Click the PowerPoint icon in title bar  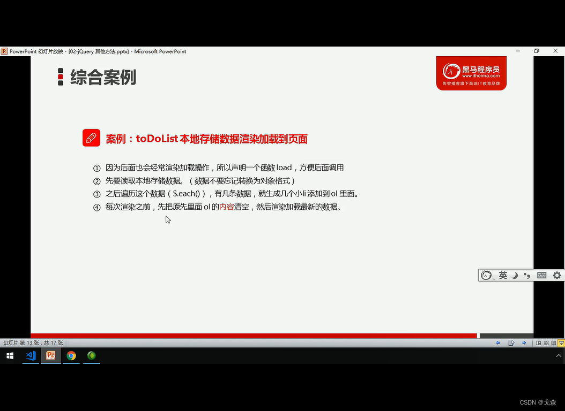coord(4,51)
